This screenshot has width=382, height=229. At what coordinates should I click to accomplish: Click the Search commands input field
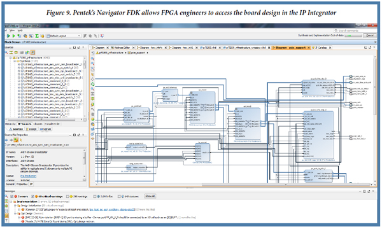355,31
